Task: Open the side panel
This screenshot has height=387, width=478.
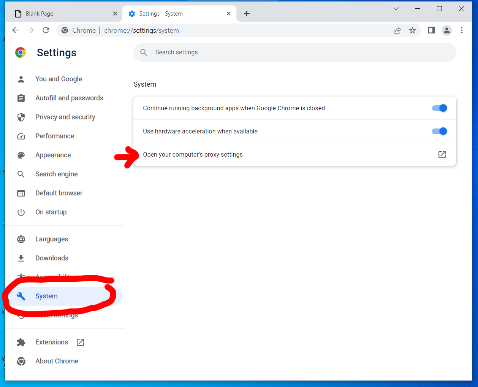Action: coord(431,30)
